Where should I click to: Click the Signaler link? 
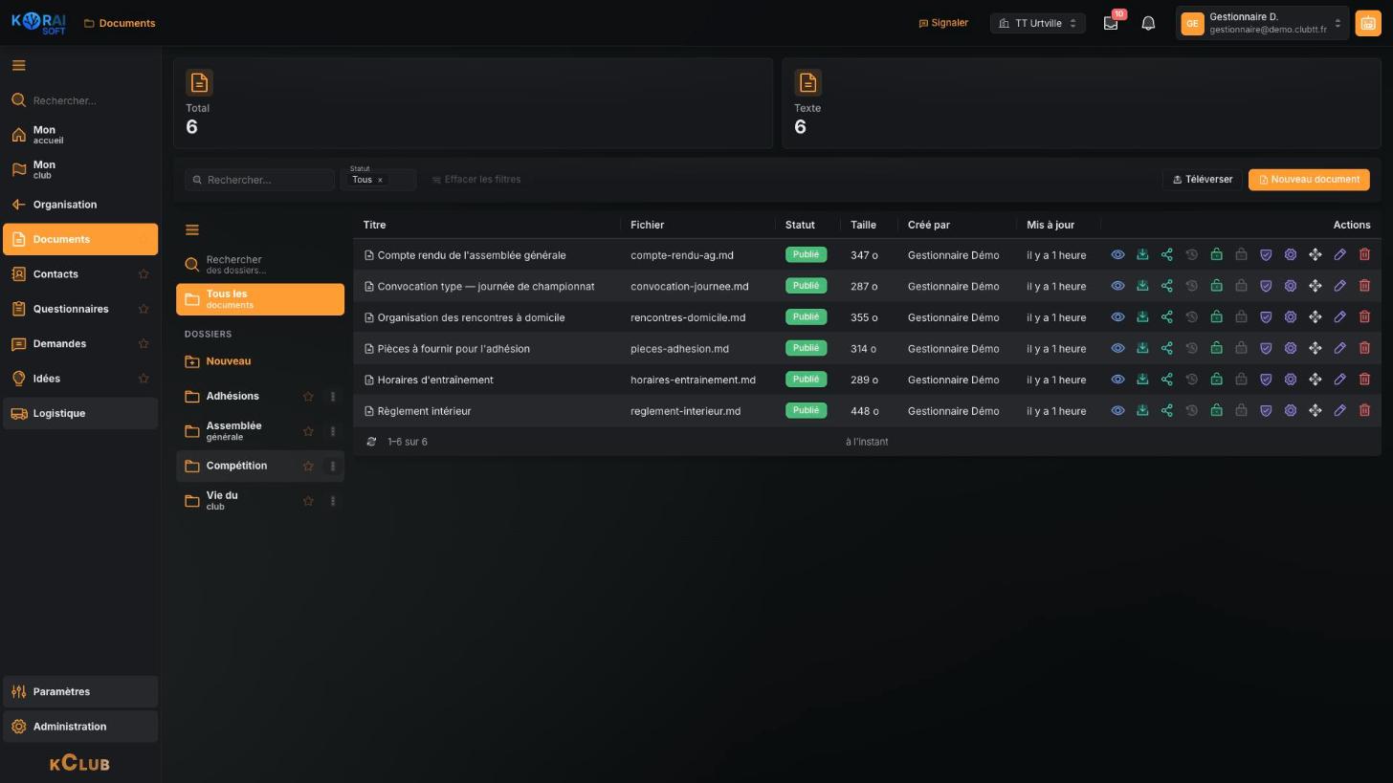point(943,23)
